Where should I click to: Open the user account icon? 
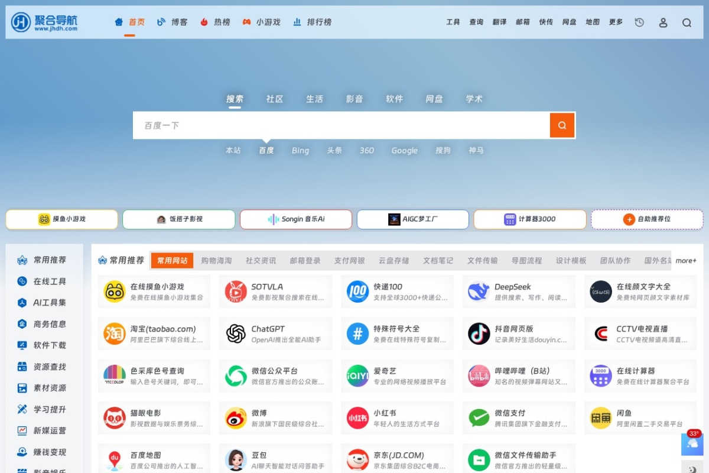pos(663,22)
